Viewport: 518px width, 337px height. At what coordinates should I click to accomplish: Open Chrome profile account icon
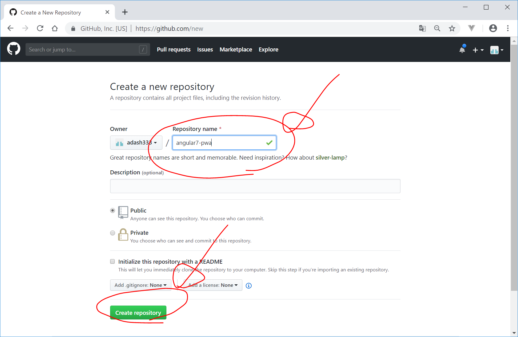[x=493, y=28]
